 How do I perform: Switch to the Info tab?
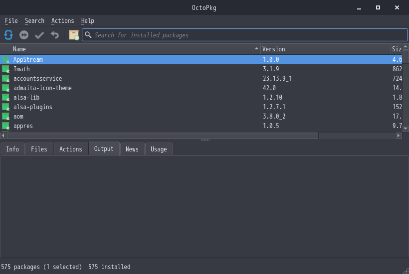[12, 149]
